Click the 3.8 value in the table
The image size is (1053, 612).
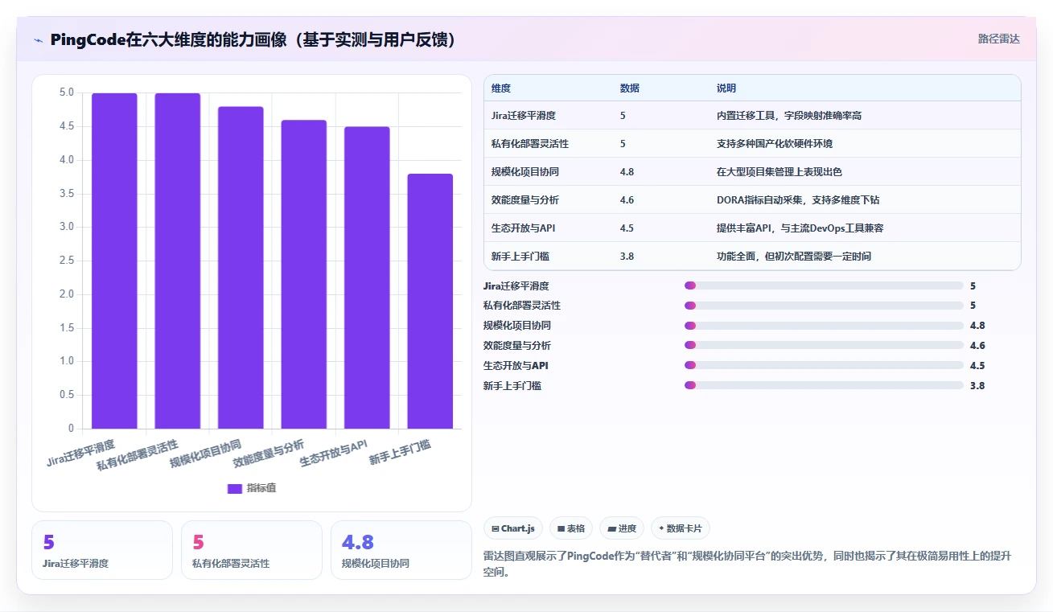[x=627, y=257]
